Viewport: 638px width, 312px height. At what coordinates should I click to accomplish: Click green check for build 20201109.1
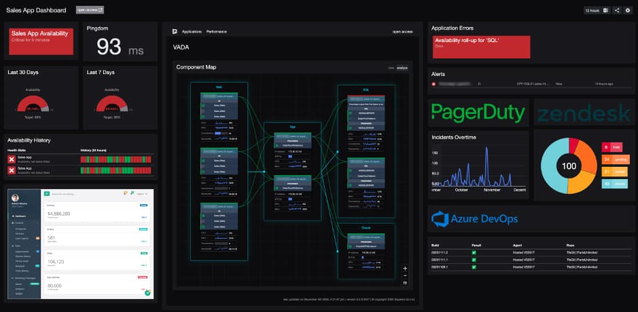[x=474, y=267]
